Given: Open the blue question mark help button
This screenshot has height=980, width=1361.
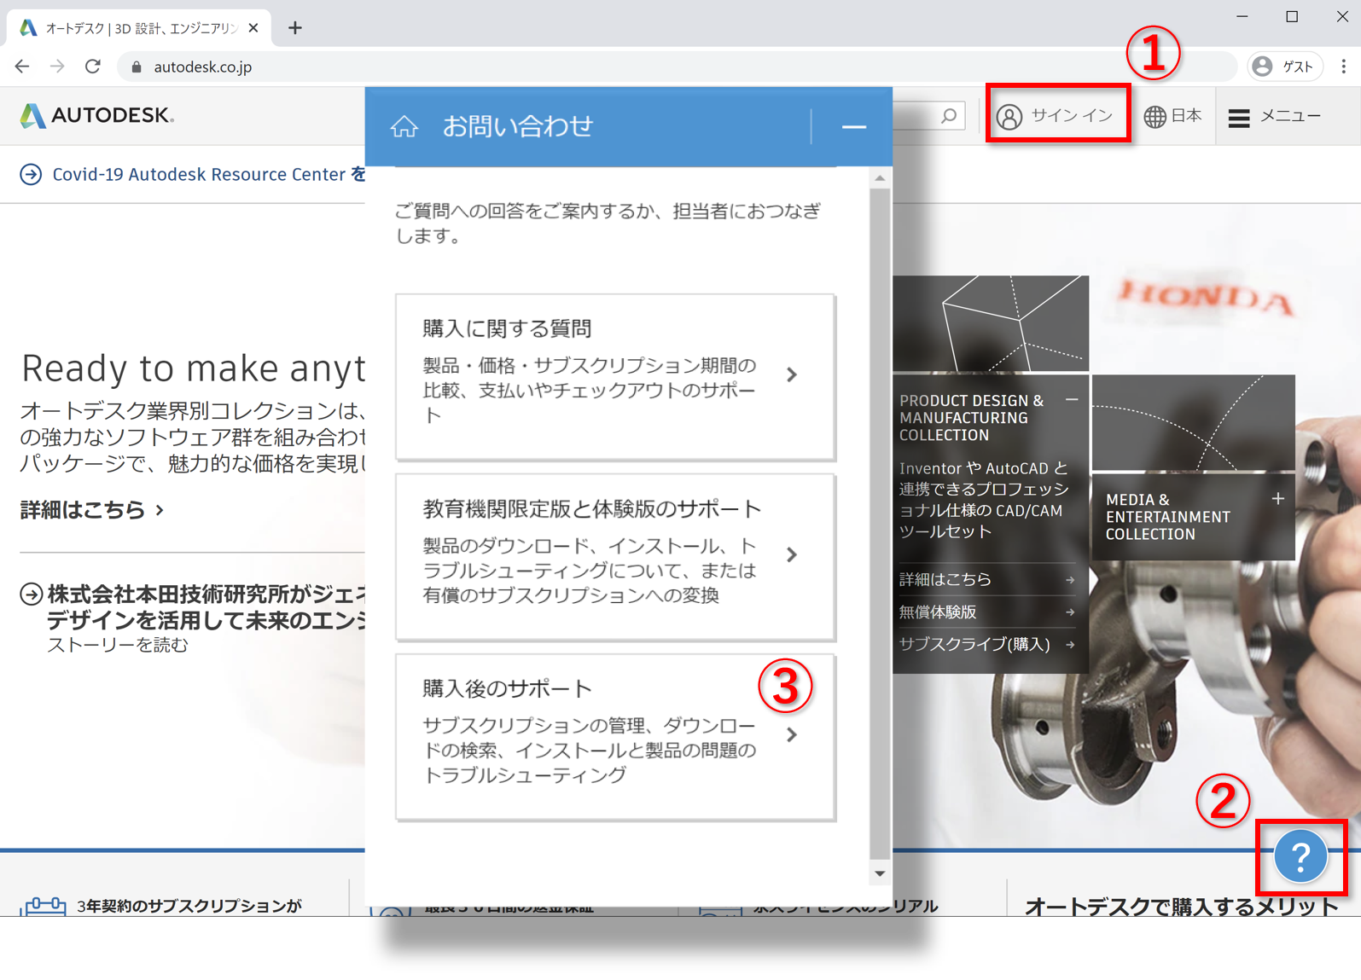Looking at the screenshot, I should [1300, 856].
